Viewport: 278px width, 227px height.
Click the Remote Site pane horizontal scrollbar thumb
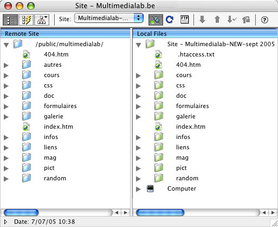point(21,212)
